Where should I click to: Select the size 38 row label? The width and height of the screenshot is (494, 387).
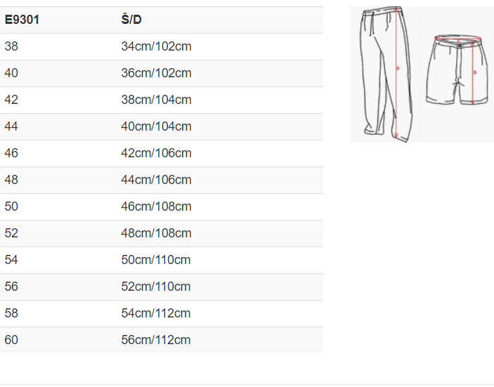(11, 46)
